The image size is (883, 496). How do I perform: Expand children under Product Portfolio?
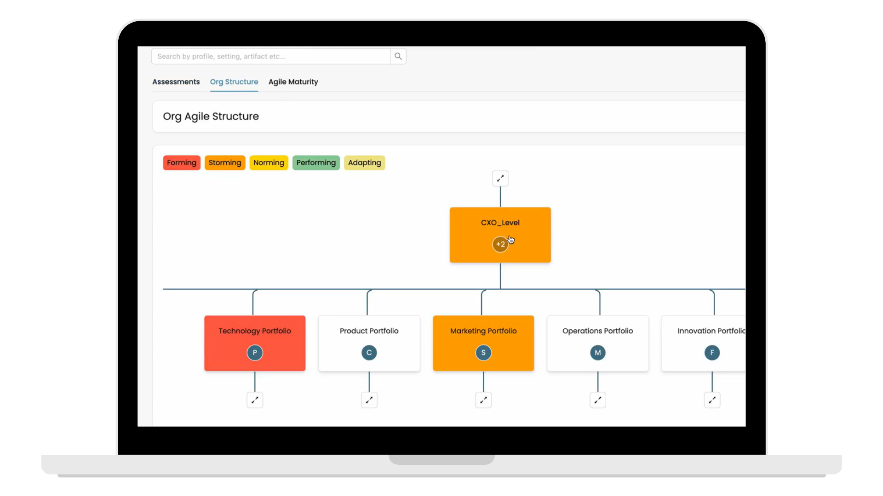click(369, 400)
